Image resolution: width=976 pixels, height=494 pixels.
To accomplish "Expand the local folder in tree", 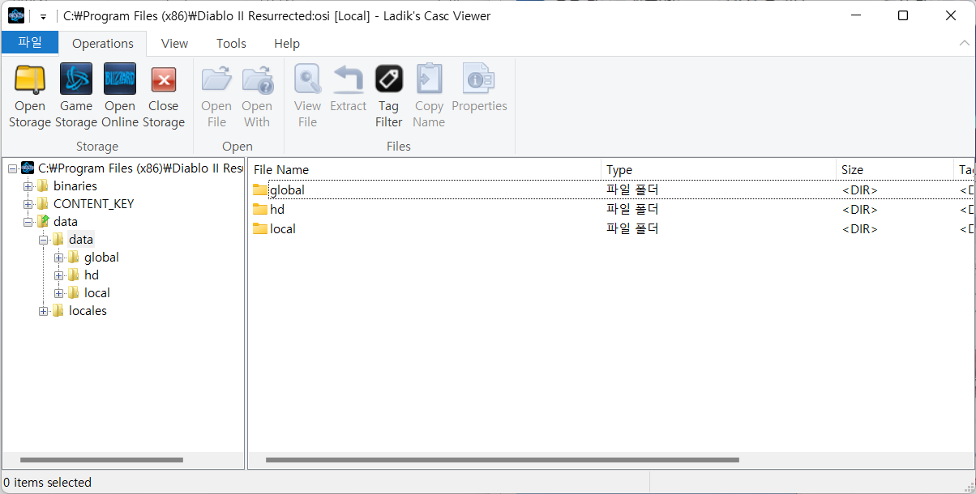I will [x=58, y=293].
